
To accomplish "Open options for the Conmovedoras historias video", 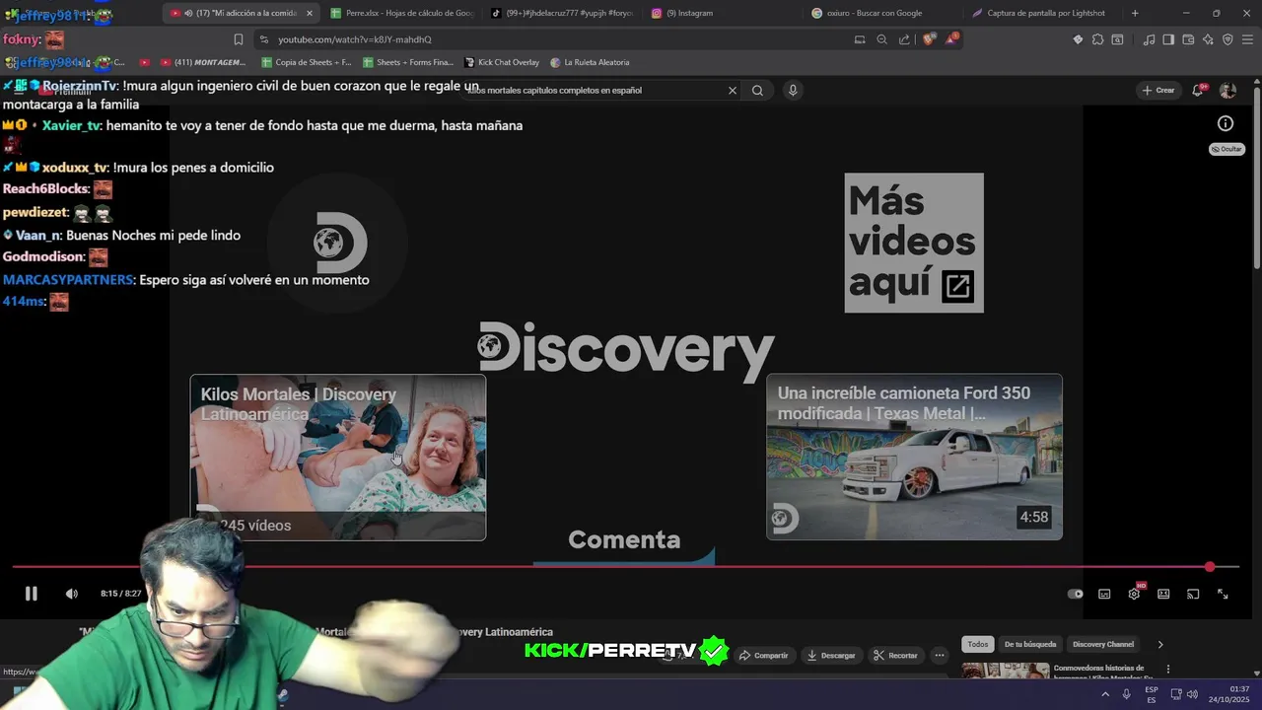I will point(1168,669).
